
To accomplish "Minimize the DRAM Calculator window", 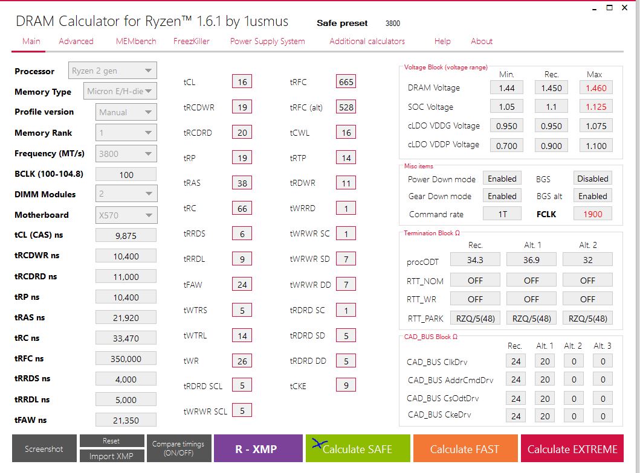I will 594,8.
